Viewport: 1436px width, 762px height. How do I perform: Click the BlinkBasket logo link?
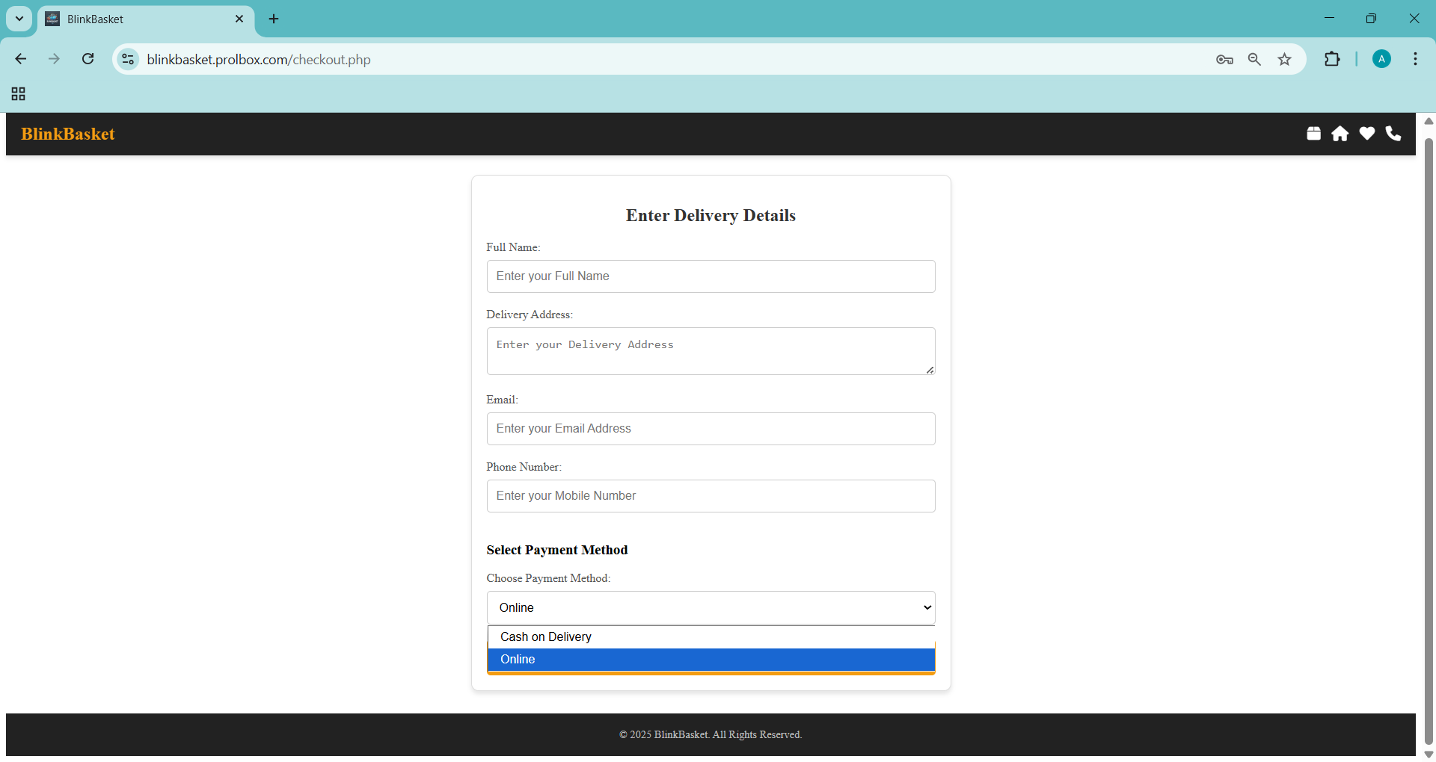(x=68, y=134)
